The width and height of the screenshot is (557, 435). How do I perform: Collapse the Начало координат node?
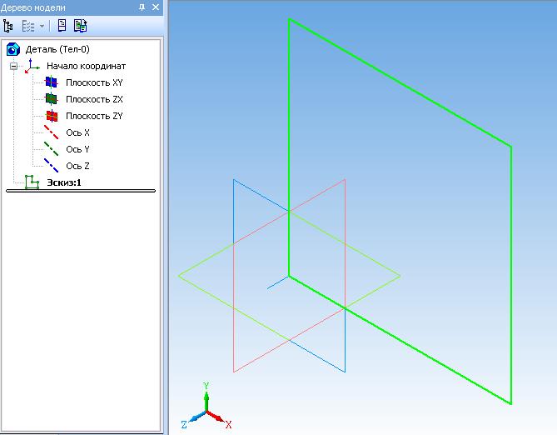coord(13,66)
